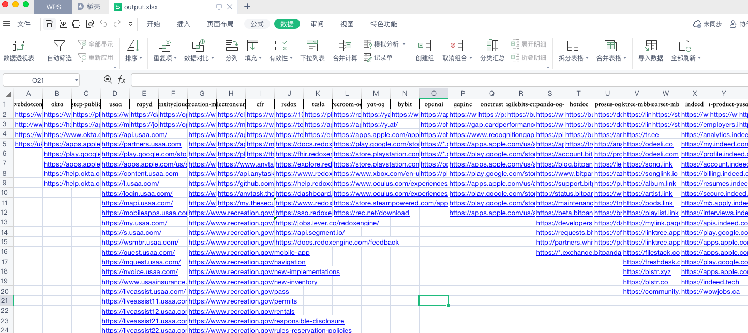748x333 pixels.
Task: Switch to the 稻壳 tab
Action: [x=89, y=7]
